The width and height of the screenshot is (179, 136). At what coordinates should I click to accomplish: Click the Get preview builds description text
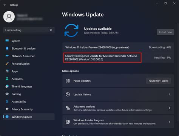click(x=114, y=124)
